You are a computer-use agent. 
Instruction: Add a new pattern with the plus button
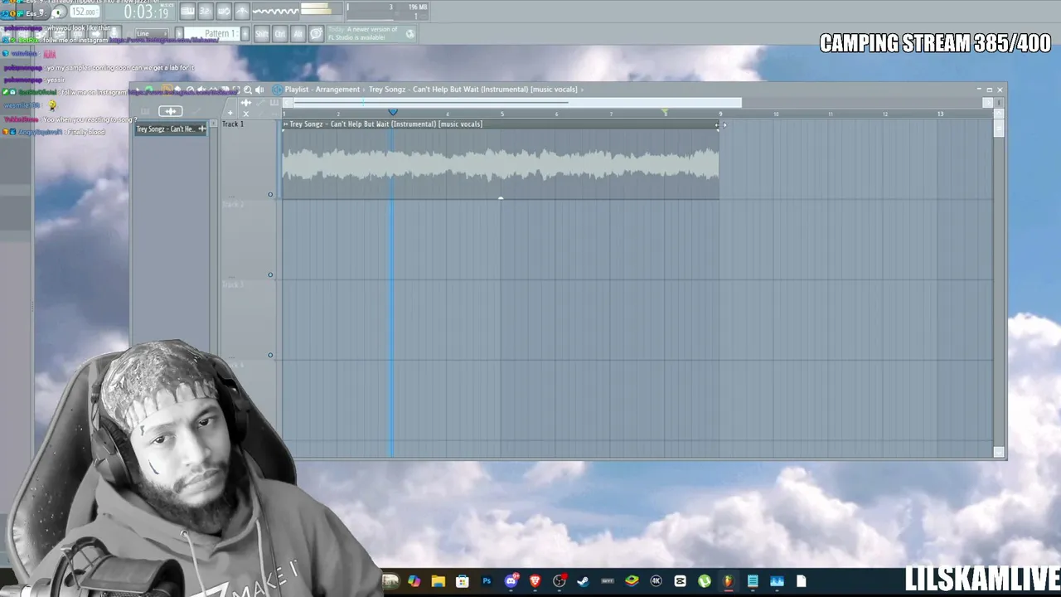tap(245, 34)
